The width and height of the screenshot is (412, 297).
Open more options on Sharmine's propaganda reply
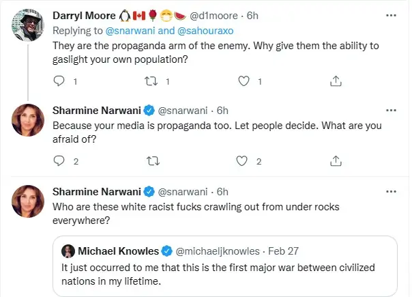click(x=390, y=109)
